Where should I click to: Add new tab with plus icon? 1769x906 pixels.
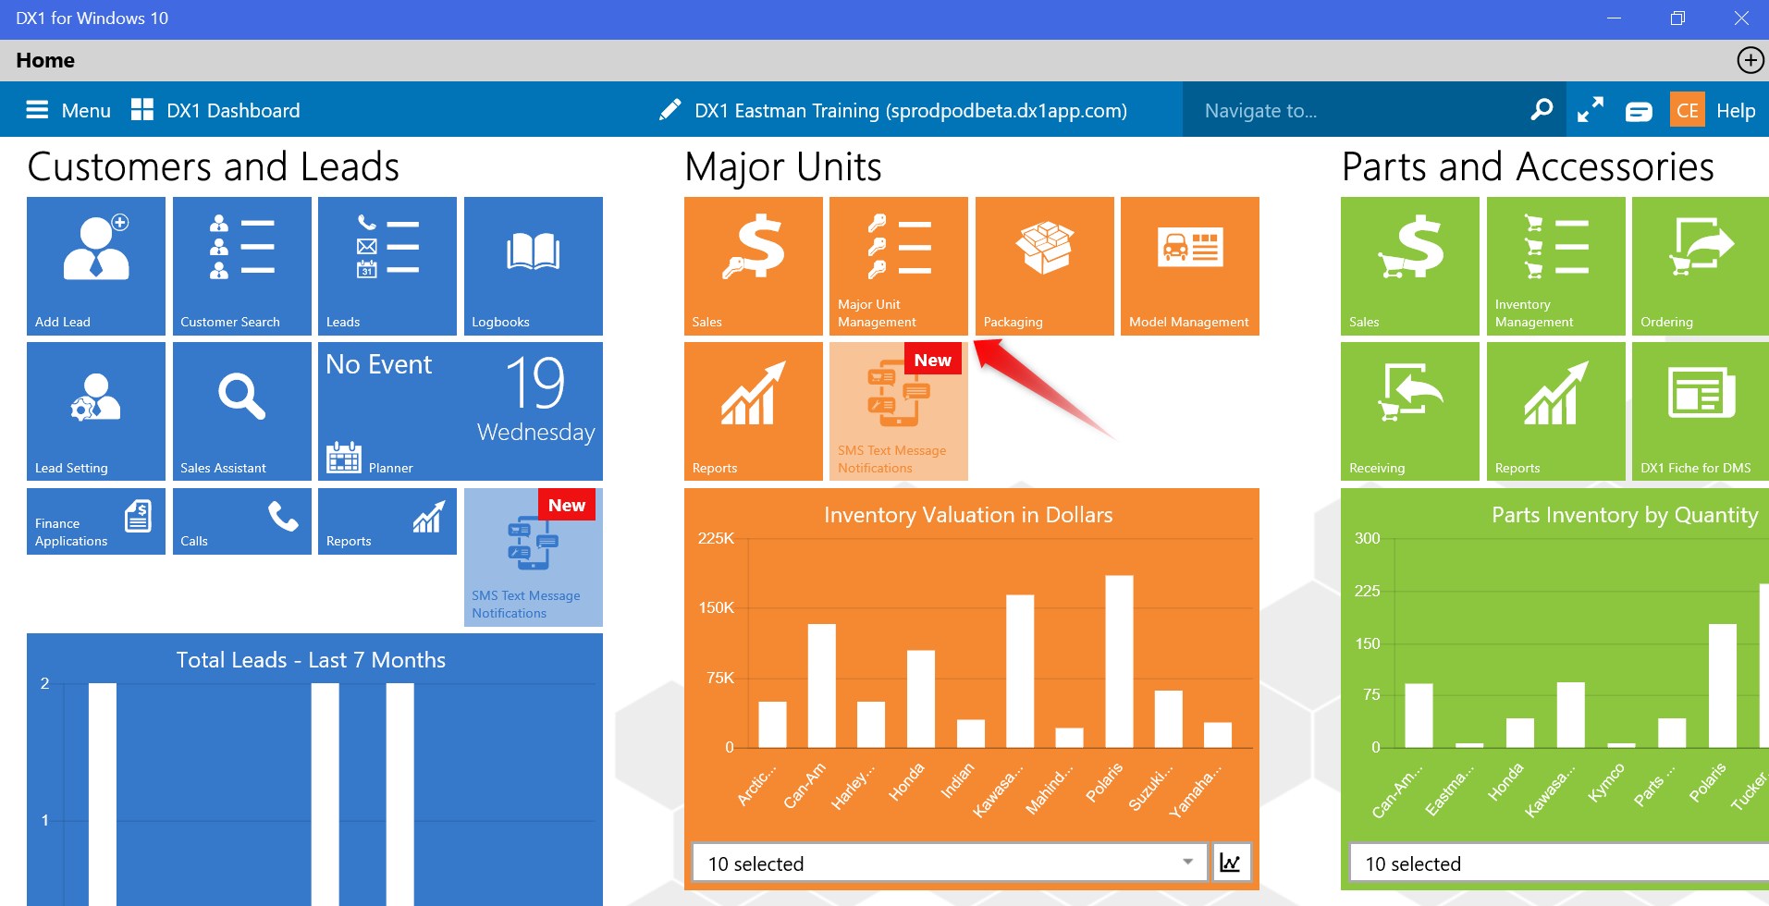tap(1750, 60)
